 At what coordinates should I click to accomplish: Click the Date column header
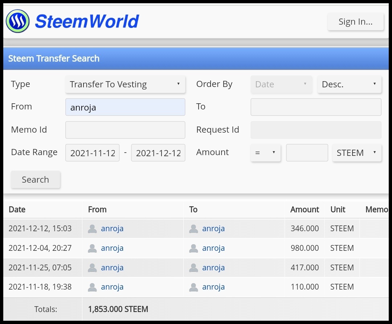click(x=17, y=209)
